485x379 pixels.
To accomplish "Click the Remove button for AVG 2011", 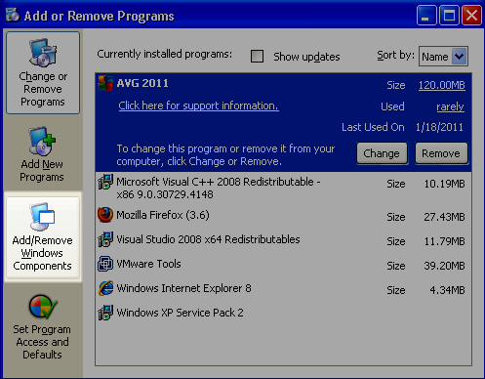I will (441, 153).
